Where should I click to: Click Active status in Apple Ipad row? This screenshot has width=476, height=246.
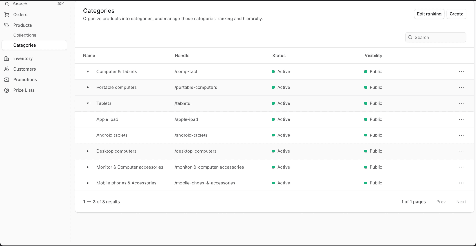281,119
